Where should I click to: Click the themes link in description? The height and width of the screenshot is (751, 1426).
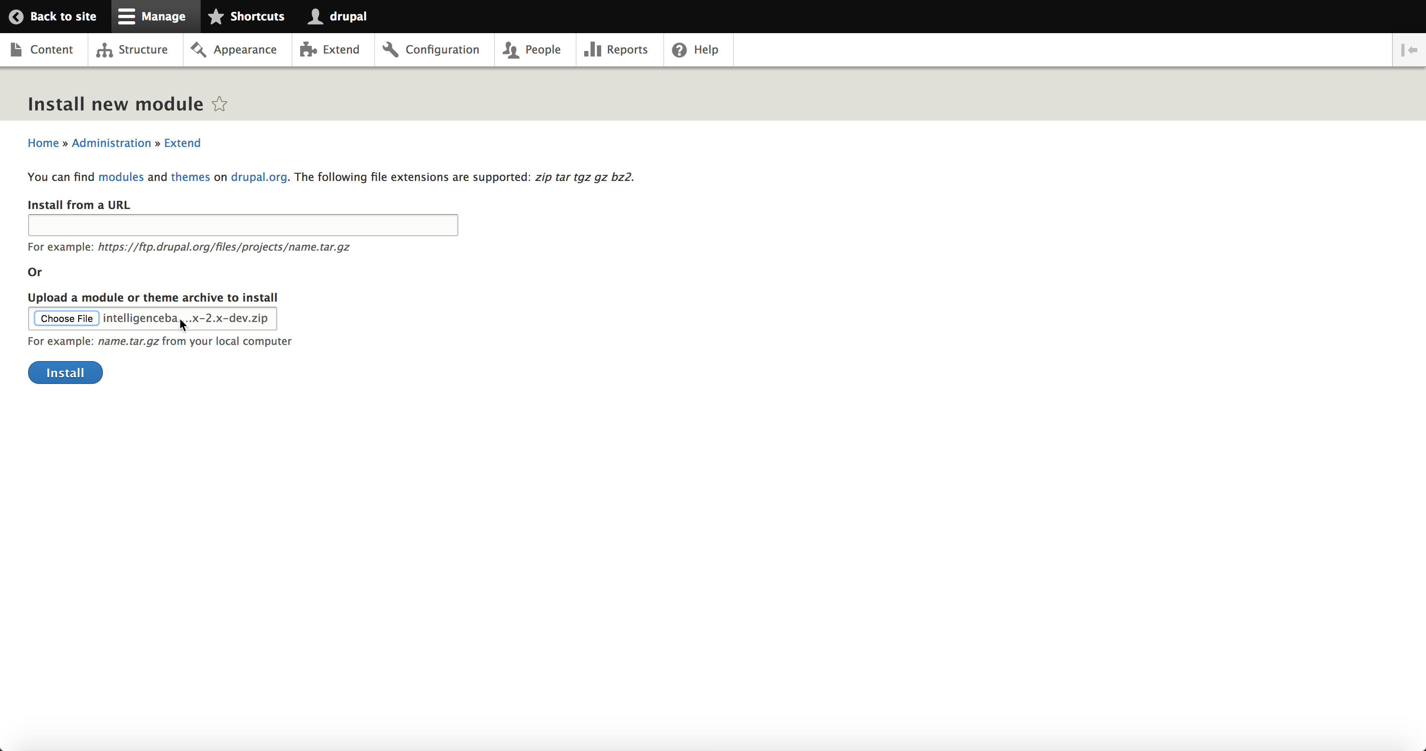pos(190,177)
